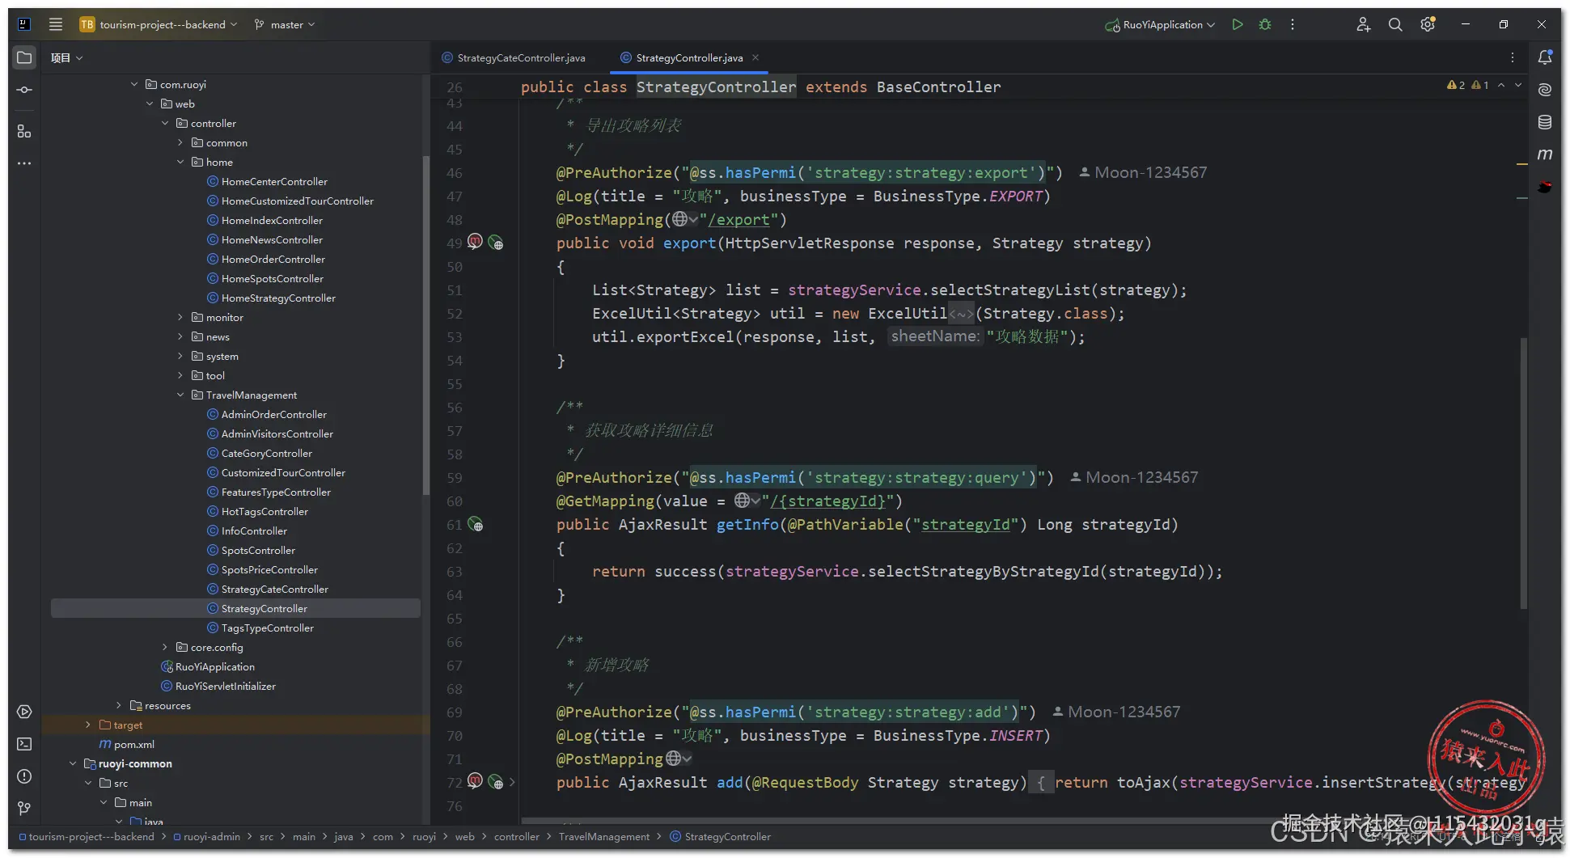Open the Terminal tool window
This screenshot has width=1570, height=858.
click(x=24, y=744)
